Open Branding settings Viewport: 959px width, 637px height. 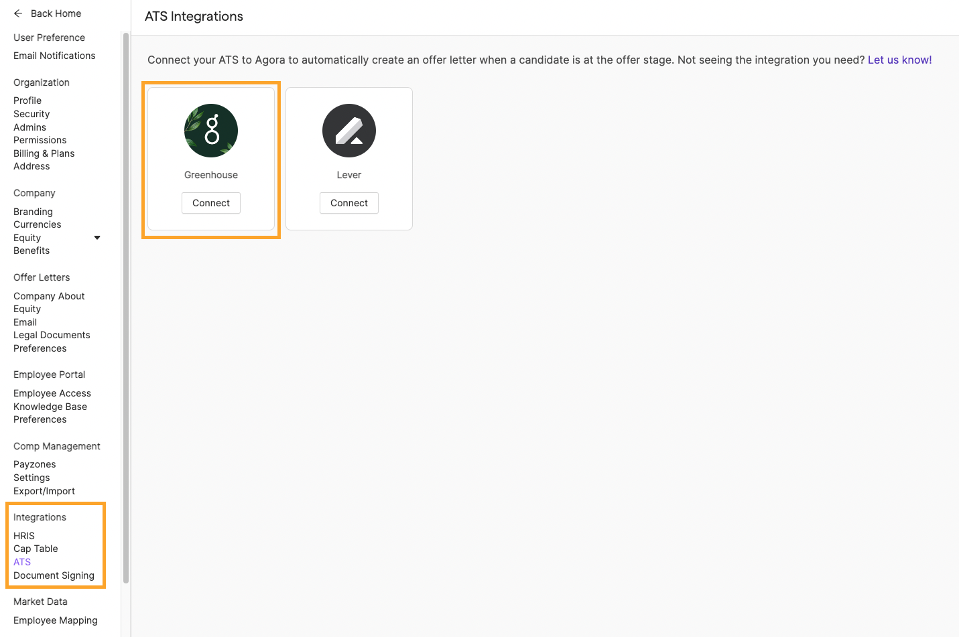[33, 212]
